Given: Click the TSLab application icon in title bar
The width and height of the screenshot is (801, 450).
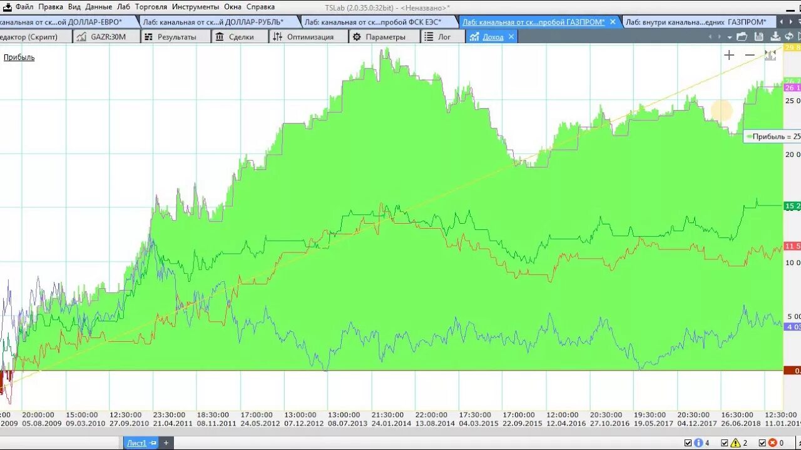Looking at the screenshot, I should (7, 7).
